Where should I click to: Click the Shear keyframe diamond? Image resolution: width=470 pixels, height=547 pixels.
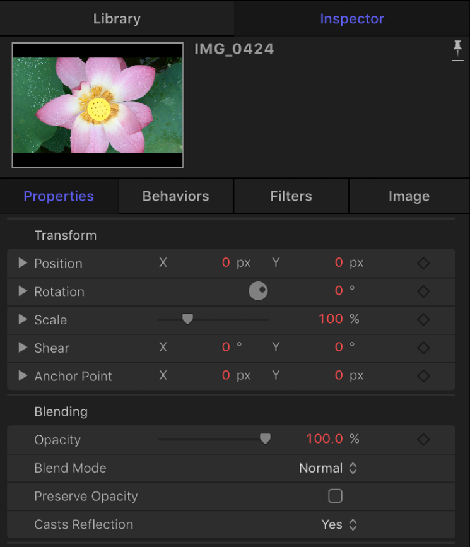[423, 348]
